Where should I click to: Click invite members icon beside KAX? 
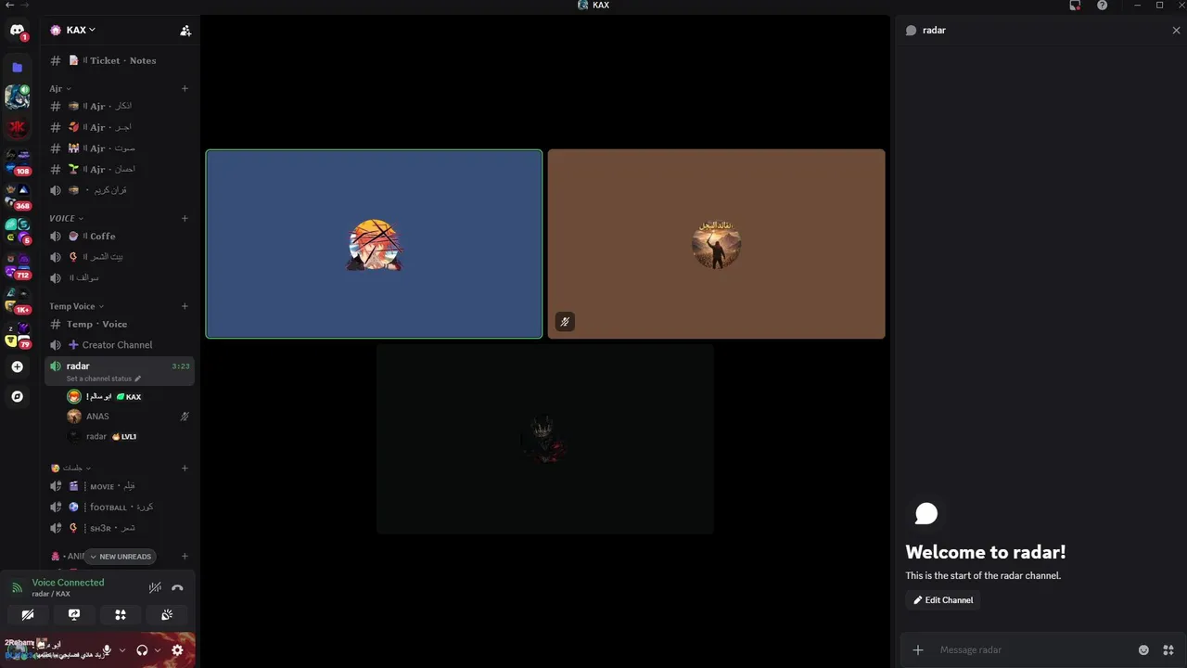click(x=185, y=31)
